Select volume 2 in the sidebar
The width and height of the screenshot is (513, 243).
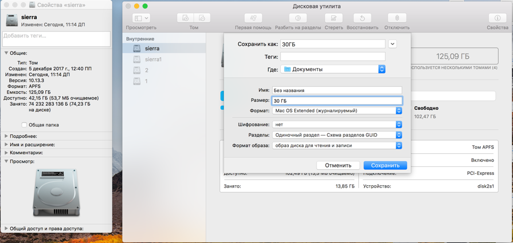pyautogui.click(x=164, y=70)
